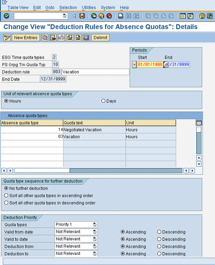The image size is (215, 265).
Task: Select sort quota types in ascending order
Action: pyautogui.click(x=6, y=196)
